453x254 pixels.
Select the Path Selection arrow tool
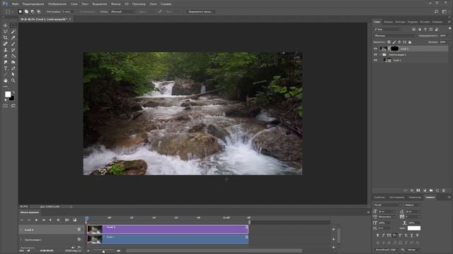click(x=13, y=75)
